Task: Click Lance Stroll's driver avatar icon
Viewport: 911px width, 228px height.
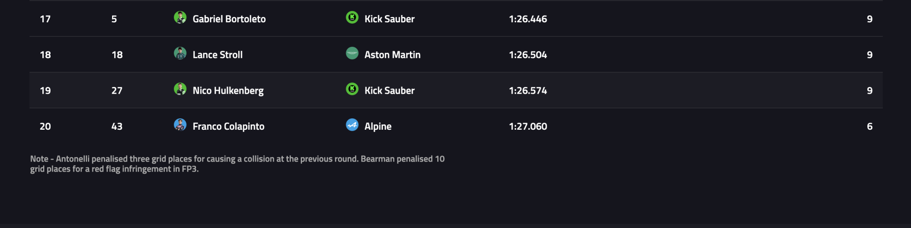Action: [x=180, y=54]
